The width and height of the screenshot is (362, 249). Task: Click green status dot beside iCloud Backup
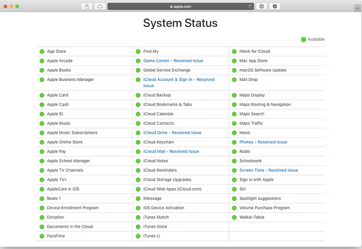point(138,95)
